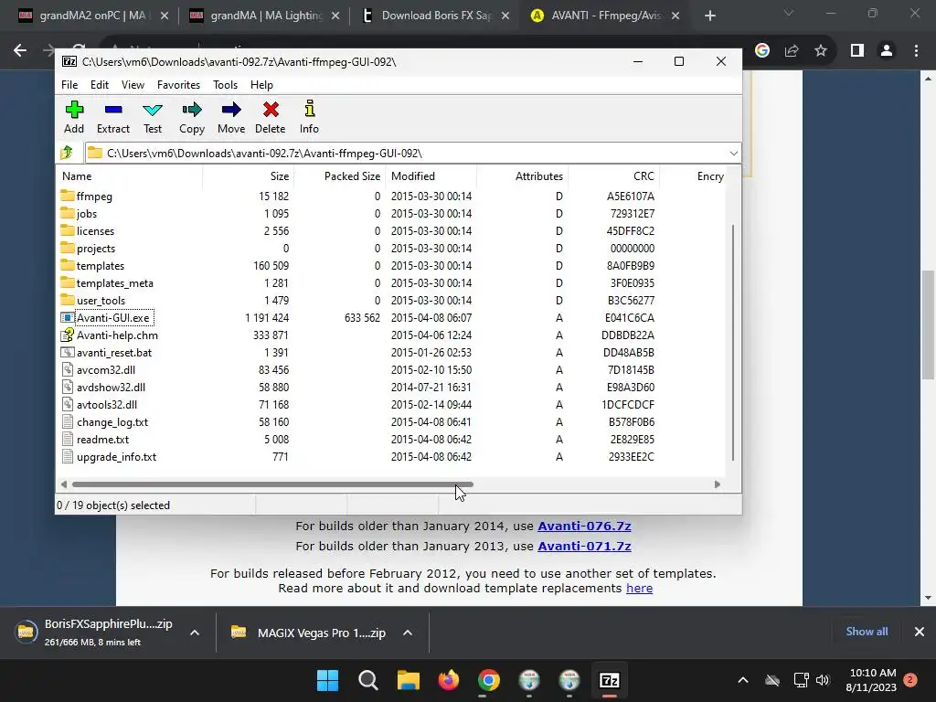Open the Info properties icon
Viewport: 936px width, 702px height.
309,109
